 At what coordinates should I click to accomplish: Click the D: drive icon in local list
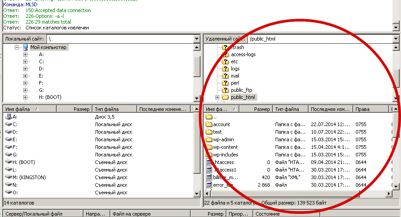click(x=8, y=132)
